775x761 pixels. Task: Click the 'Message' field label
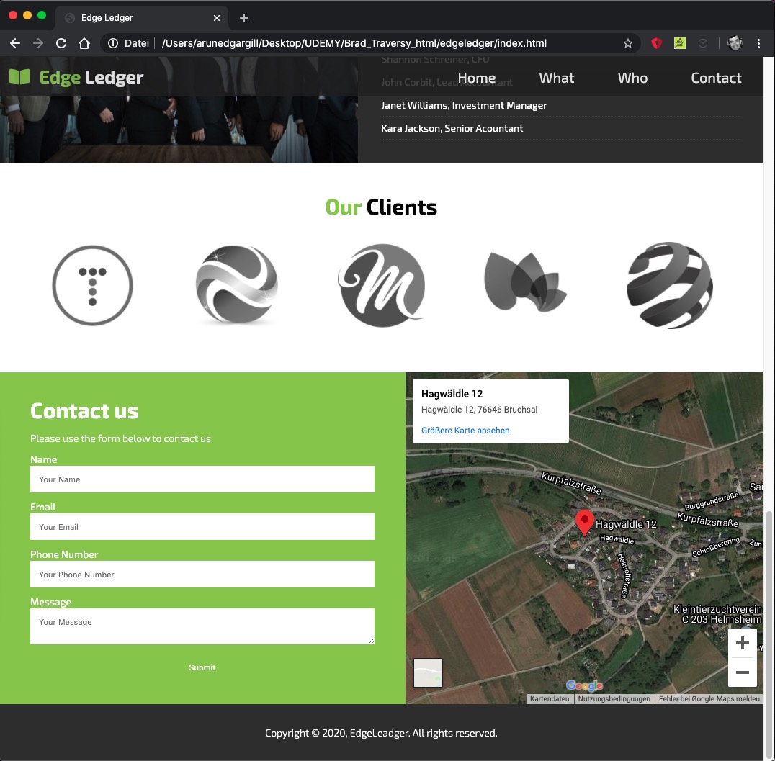pos(51,602)
